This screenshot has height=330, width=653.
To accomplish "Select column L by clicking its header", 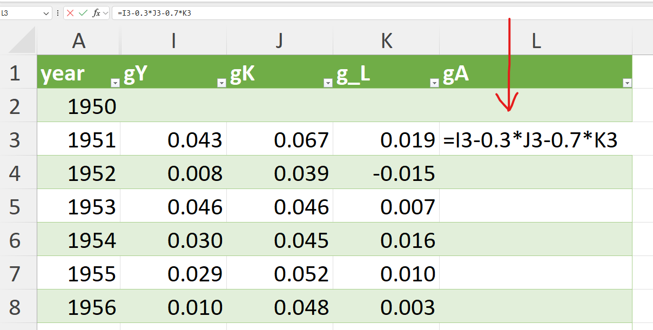I will click(536, 41).
